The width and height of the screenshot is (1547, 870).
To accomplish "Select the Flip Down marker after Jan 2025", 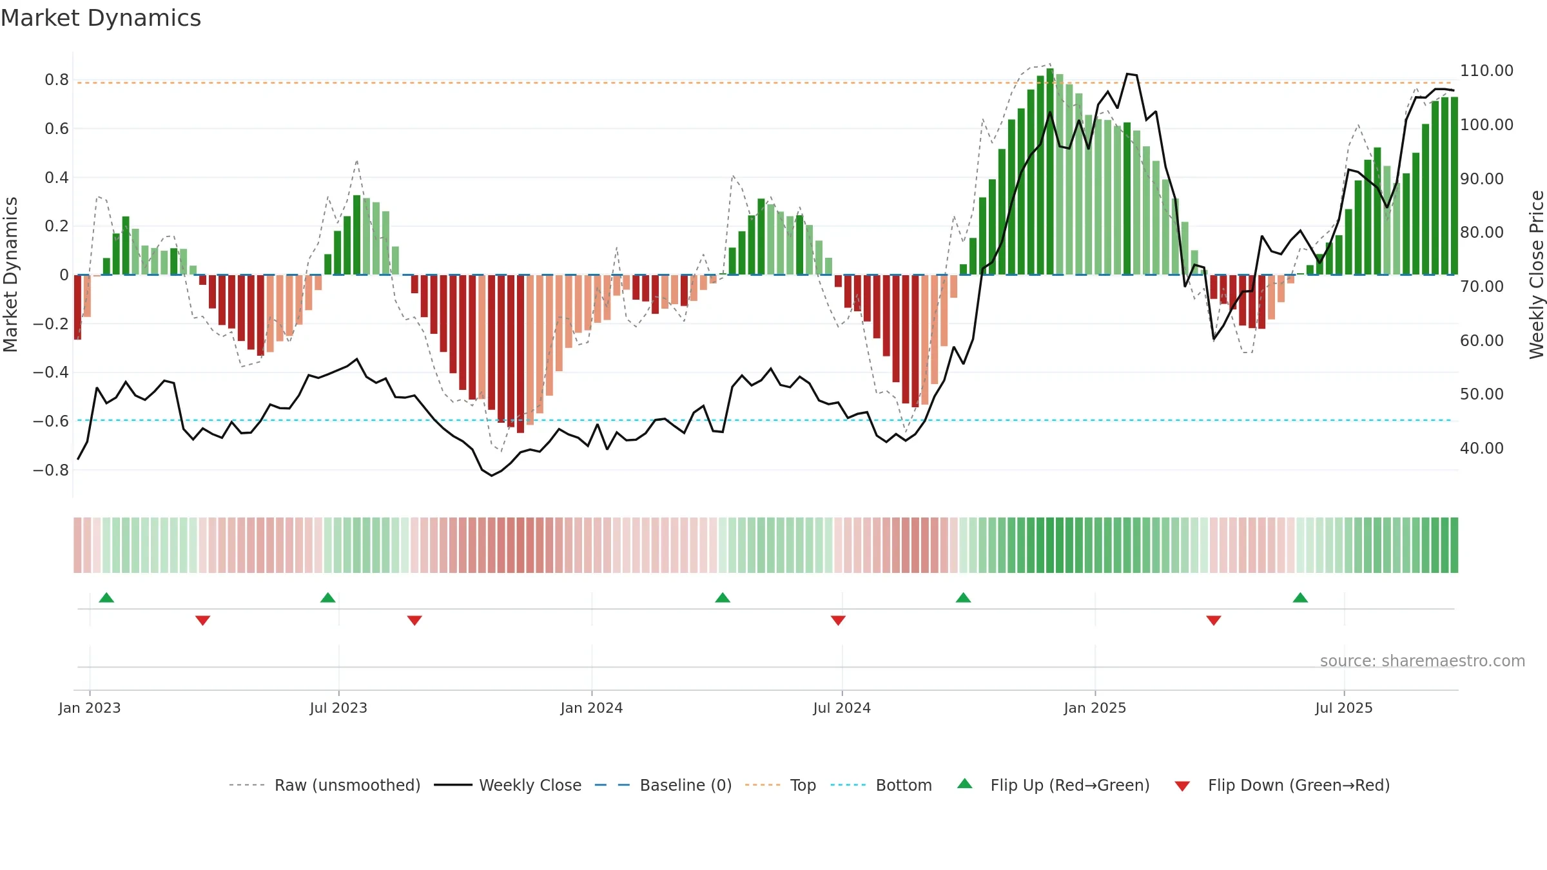I will pos(1214,621).
